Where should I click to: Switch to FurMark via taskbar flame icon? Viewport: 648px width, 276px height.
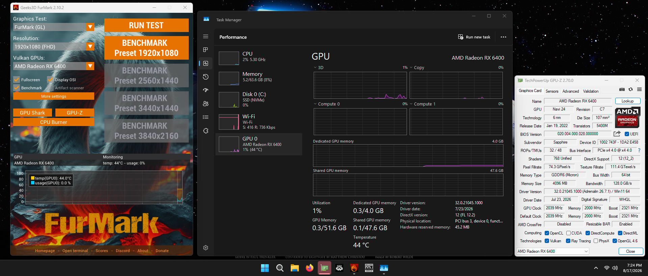coord(354,268)
